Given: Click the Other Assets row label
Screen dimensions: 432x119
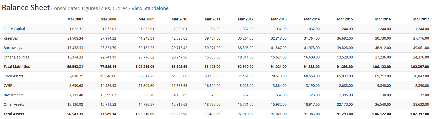Looking at the screenshot, I should [14, 104].
